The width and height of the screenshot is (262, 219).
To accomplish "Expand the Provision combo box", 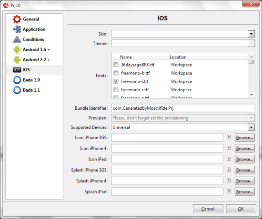I will pyautogui.click(x=251, y=118).
